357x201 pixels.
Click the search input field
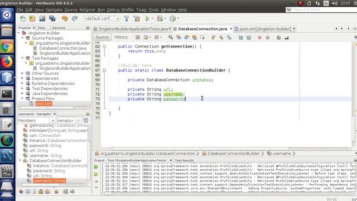[324, 10]
